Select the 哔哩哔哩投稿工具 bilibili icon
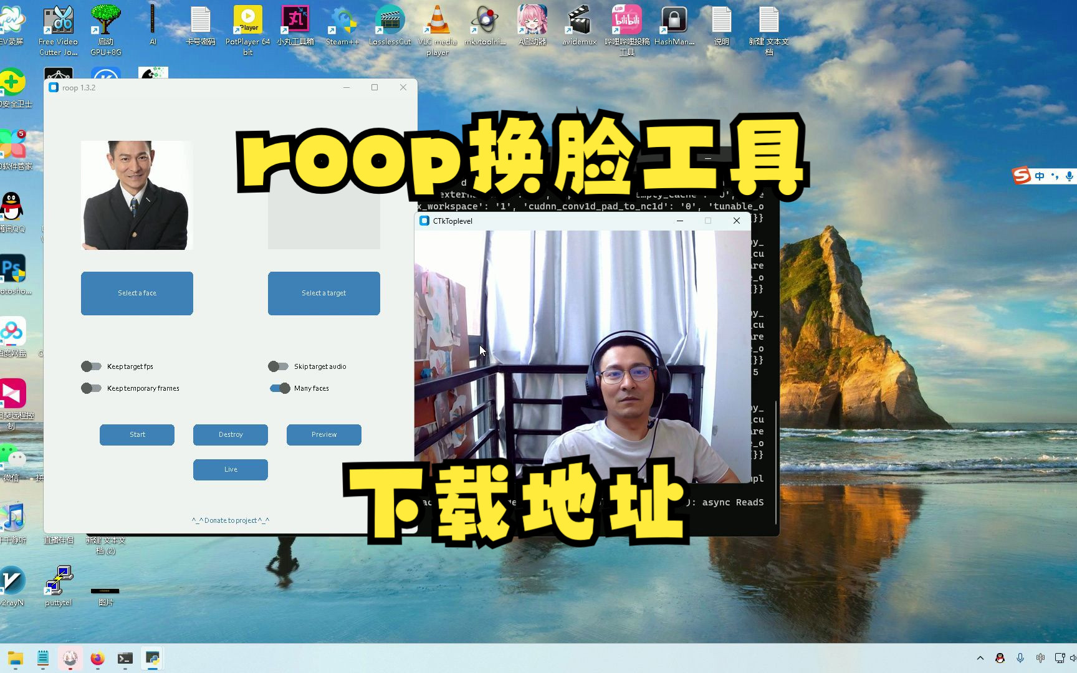This screenshot has width=1077, height=673. pos(627,30)
